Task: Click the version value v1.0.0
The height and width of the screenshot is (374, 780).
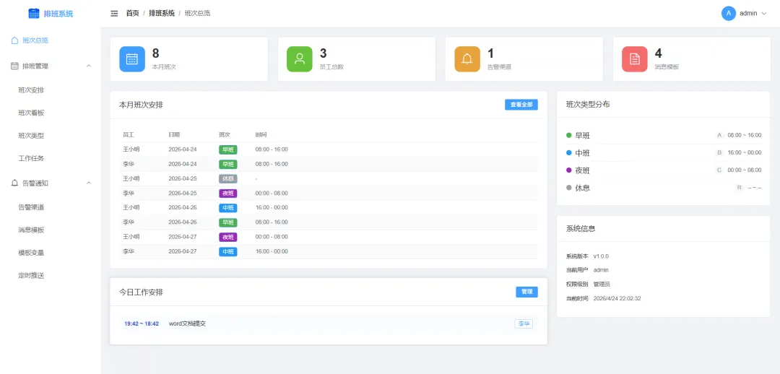Action: point(601,256)
